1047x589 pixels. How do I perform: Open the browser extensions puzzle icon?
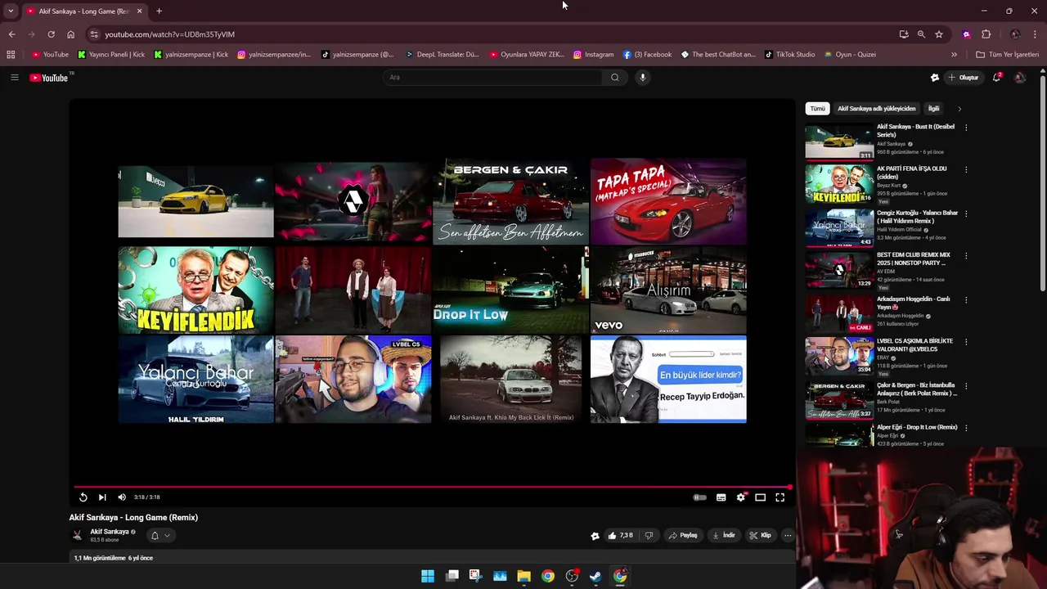pos(986,34)
